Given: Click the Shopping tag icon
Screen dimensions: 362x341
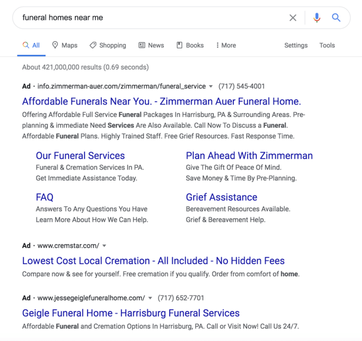Looking at the screenshot, I should pyautogui.click(x=93, y=45).
